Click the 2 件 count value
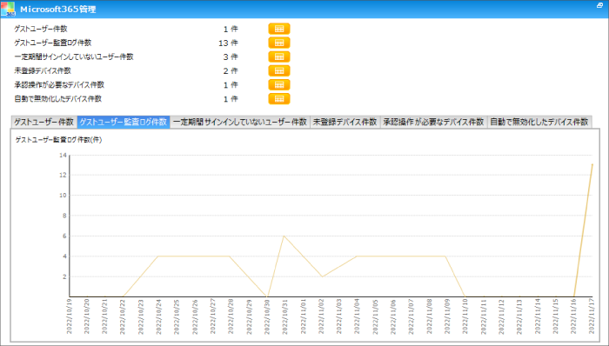The width and height of the screenshot is (609, 346). tap(231, 71)
